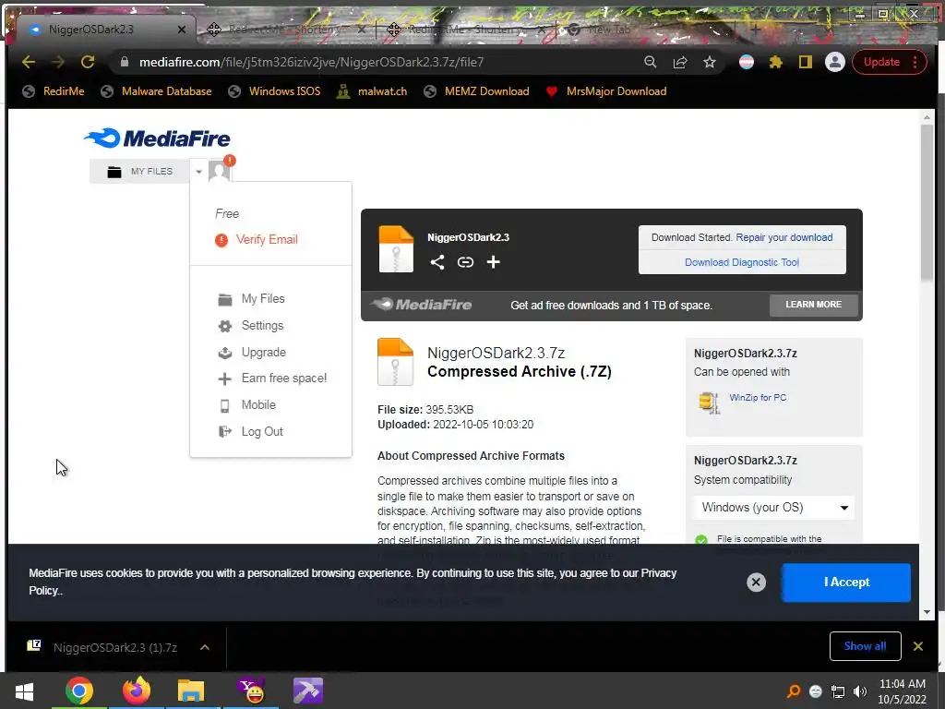Click the Chrome Update button

coord(881,62)
